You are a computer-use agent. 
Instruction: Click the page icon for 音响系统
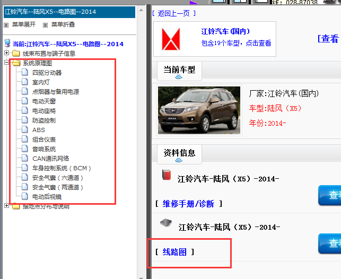pyautogui.click(x=25, y=149)
